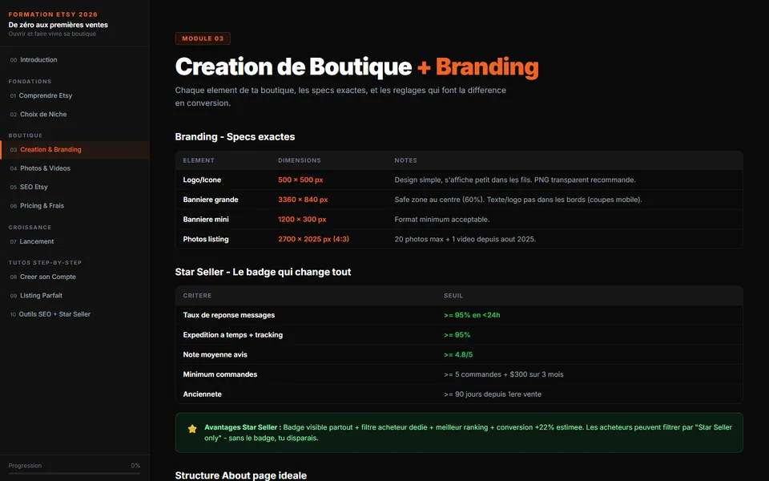769x481 pixels.
Task: Click the Star Seller section heading
Action: point(263,272)
